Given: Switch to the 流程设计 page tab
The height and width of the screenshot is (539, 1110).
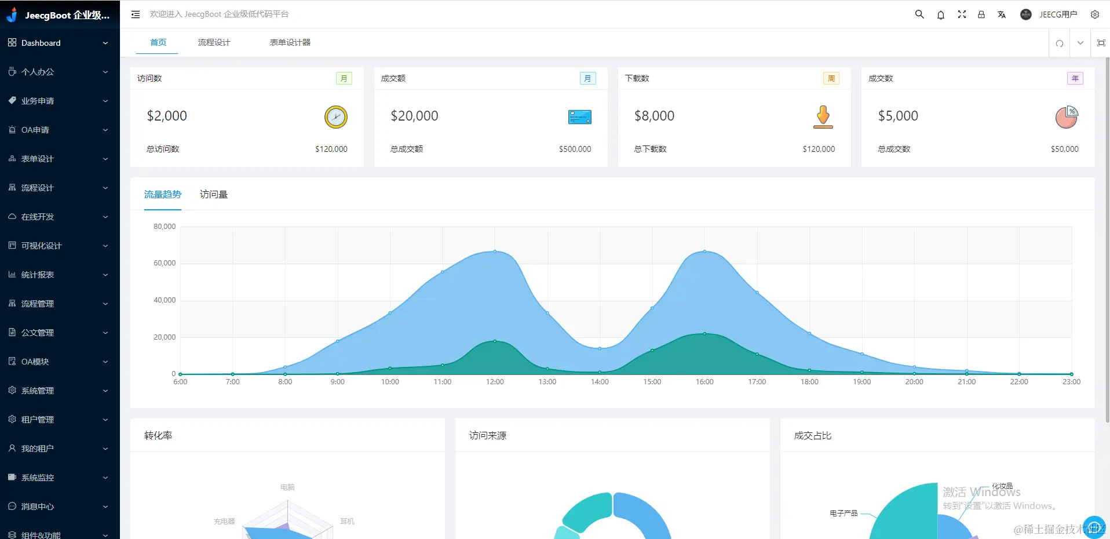Looking at the screenshot, I should pyautogui.click(x=214, y=42).
